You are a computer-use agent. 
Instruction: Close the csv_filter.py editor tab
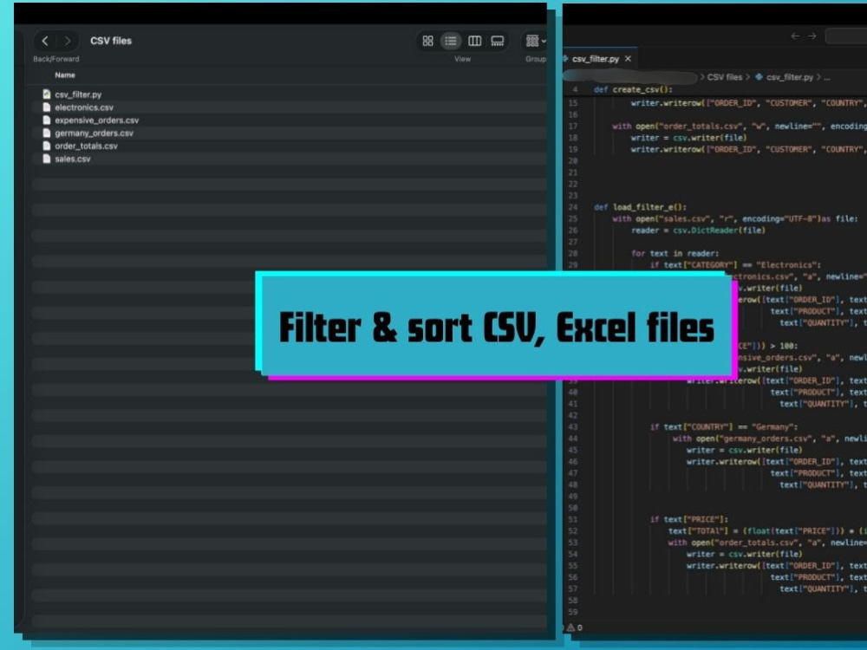(x=628, y=59)
